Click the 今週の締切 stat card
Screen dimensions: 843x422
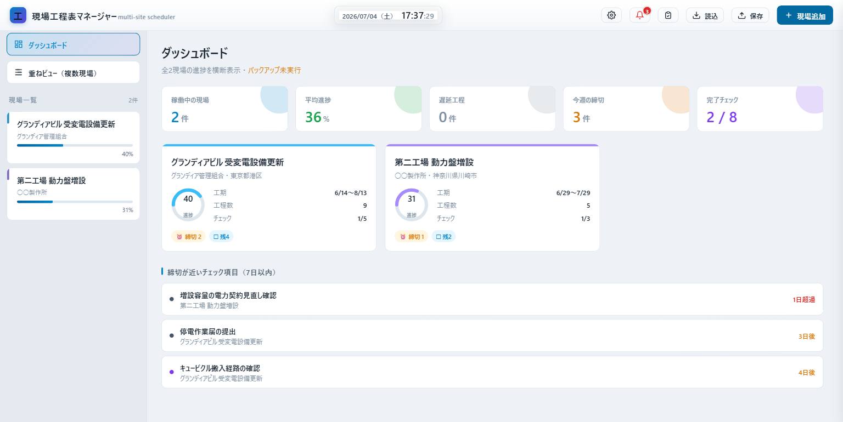(x=626, y=109)
